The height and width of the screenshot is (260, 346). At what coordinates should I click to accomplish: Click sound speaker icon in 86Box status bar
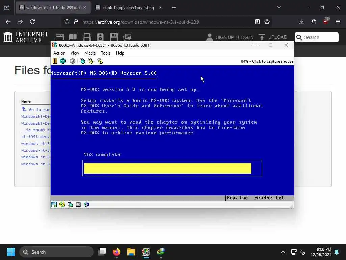click(86, 204)
